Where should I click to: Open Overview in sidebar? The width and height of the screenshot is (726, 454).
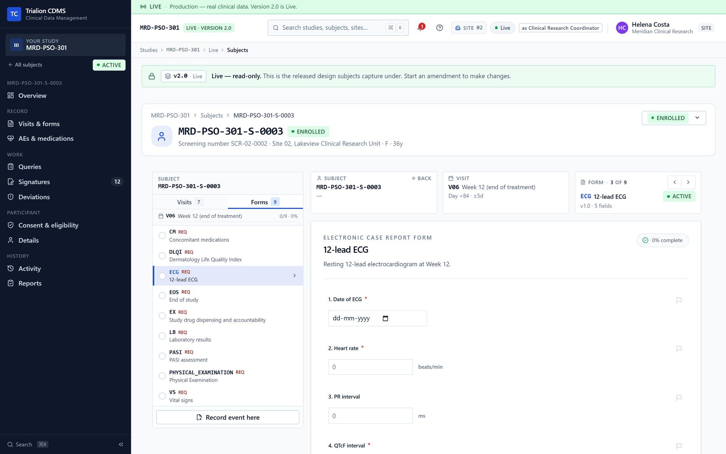coord(65,96)
